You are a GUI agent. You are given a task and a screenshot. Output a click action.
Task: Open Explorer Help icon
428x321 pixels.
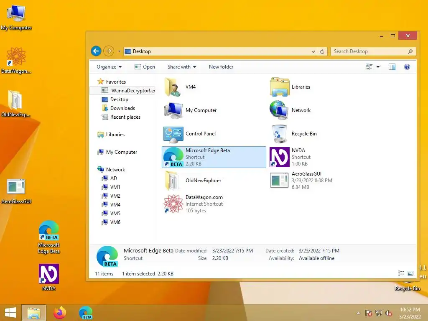(x=407, y=67)
